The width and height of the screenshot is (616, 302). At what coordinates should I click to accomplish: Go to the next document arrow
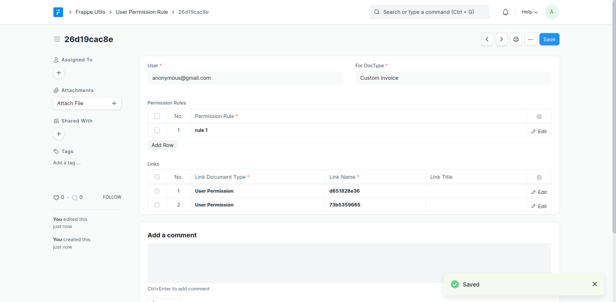coord(502,39)
